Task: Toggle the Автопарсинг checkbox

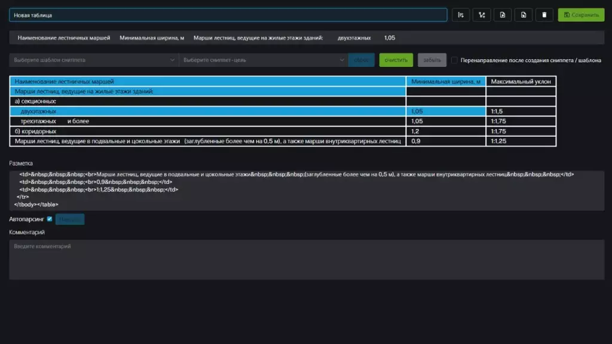Action: 50,219
